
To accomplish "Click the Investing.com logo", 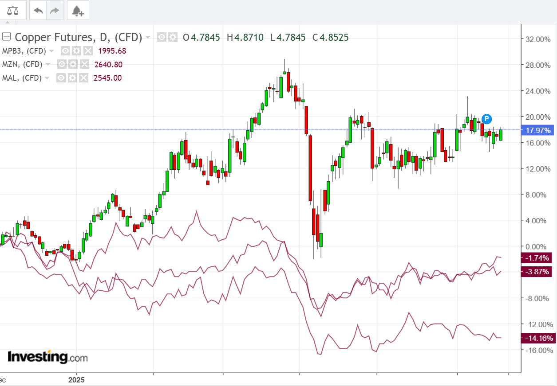I will coord(47,356).
